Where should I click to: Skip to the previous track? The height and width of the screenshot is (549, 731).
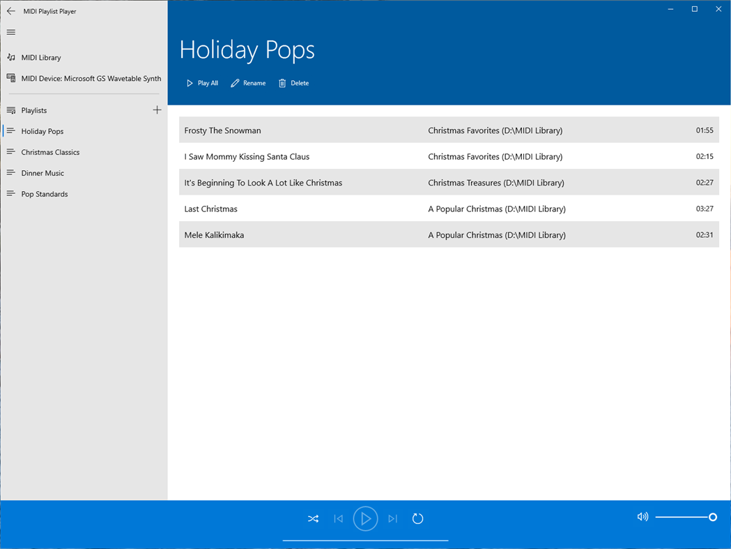point(339,518)
